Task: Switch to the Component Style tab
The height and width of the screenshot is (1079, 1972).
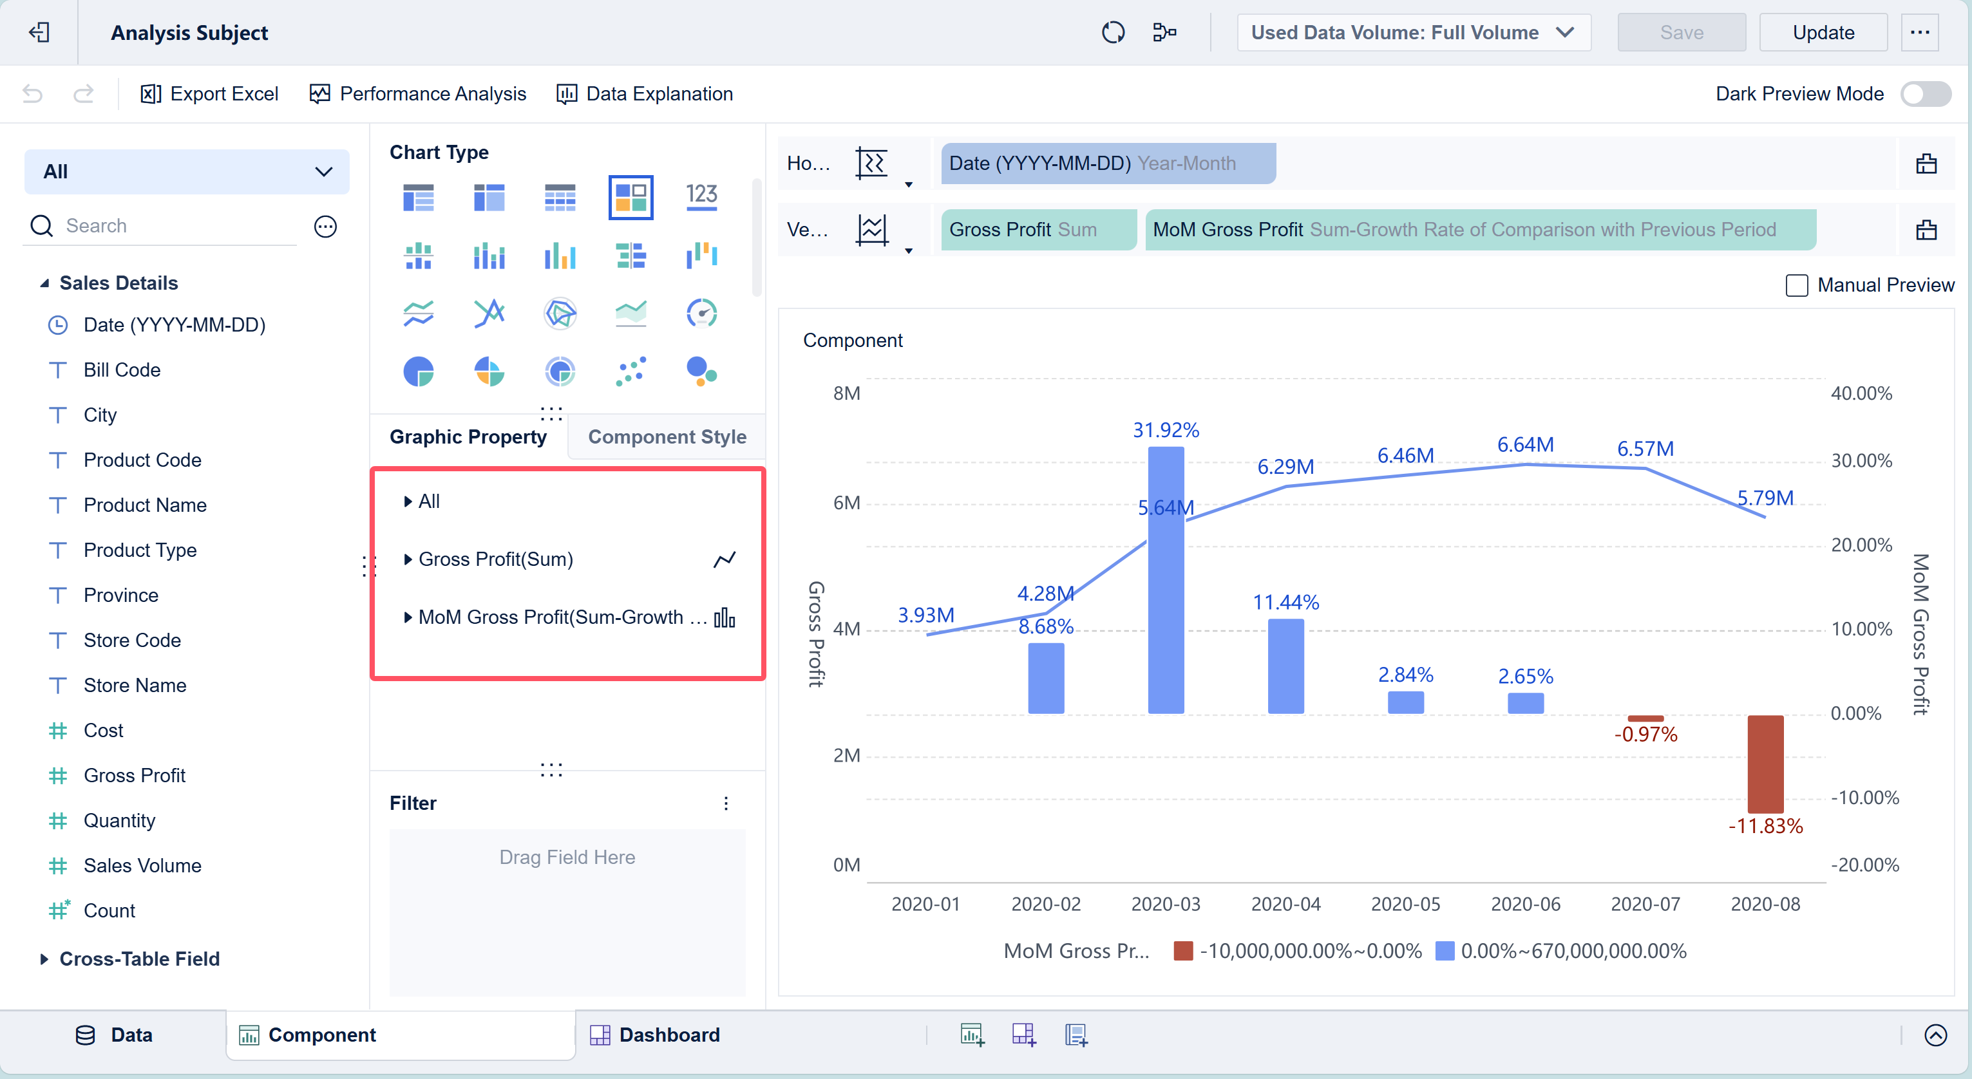Action: point(667,437)
